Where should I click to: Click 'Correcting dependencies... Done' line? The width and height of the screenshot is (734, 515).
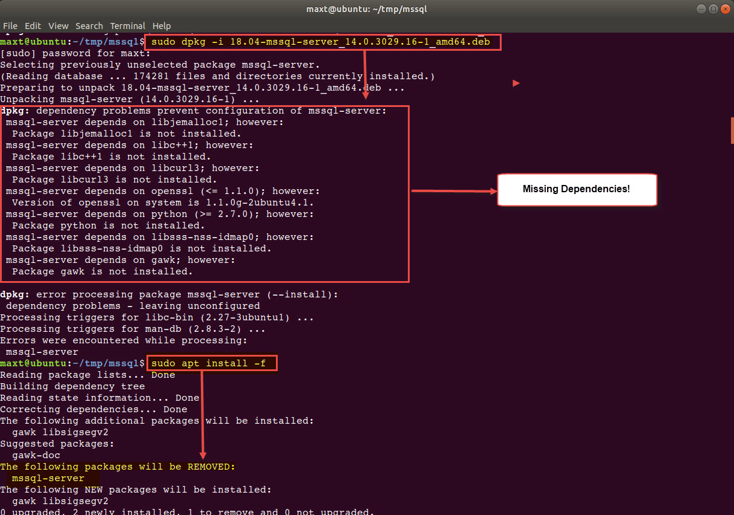[x=94, y=409]
